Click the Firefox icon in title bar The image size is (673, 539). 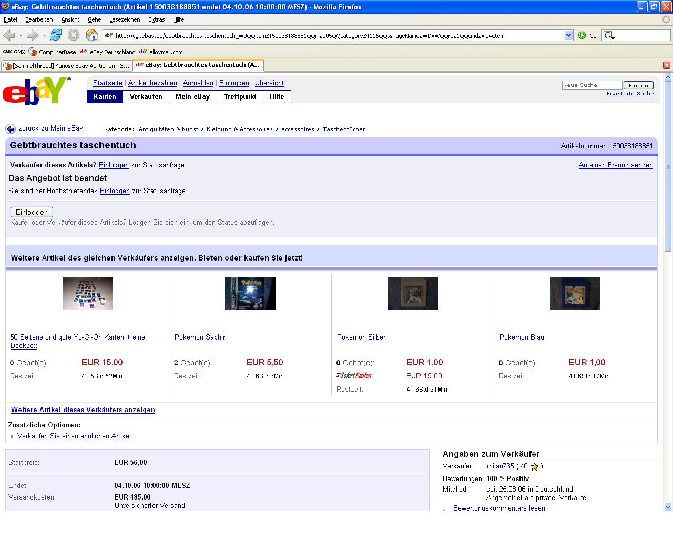click(x=5, y=6)
